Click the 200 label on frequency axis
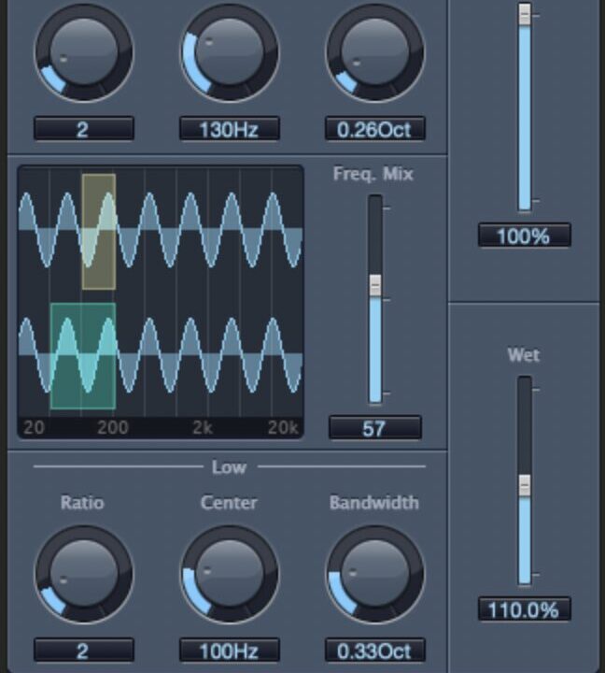Screen dimensions: 605x673 [113, 427]
